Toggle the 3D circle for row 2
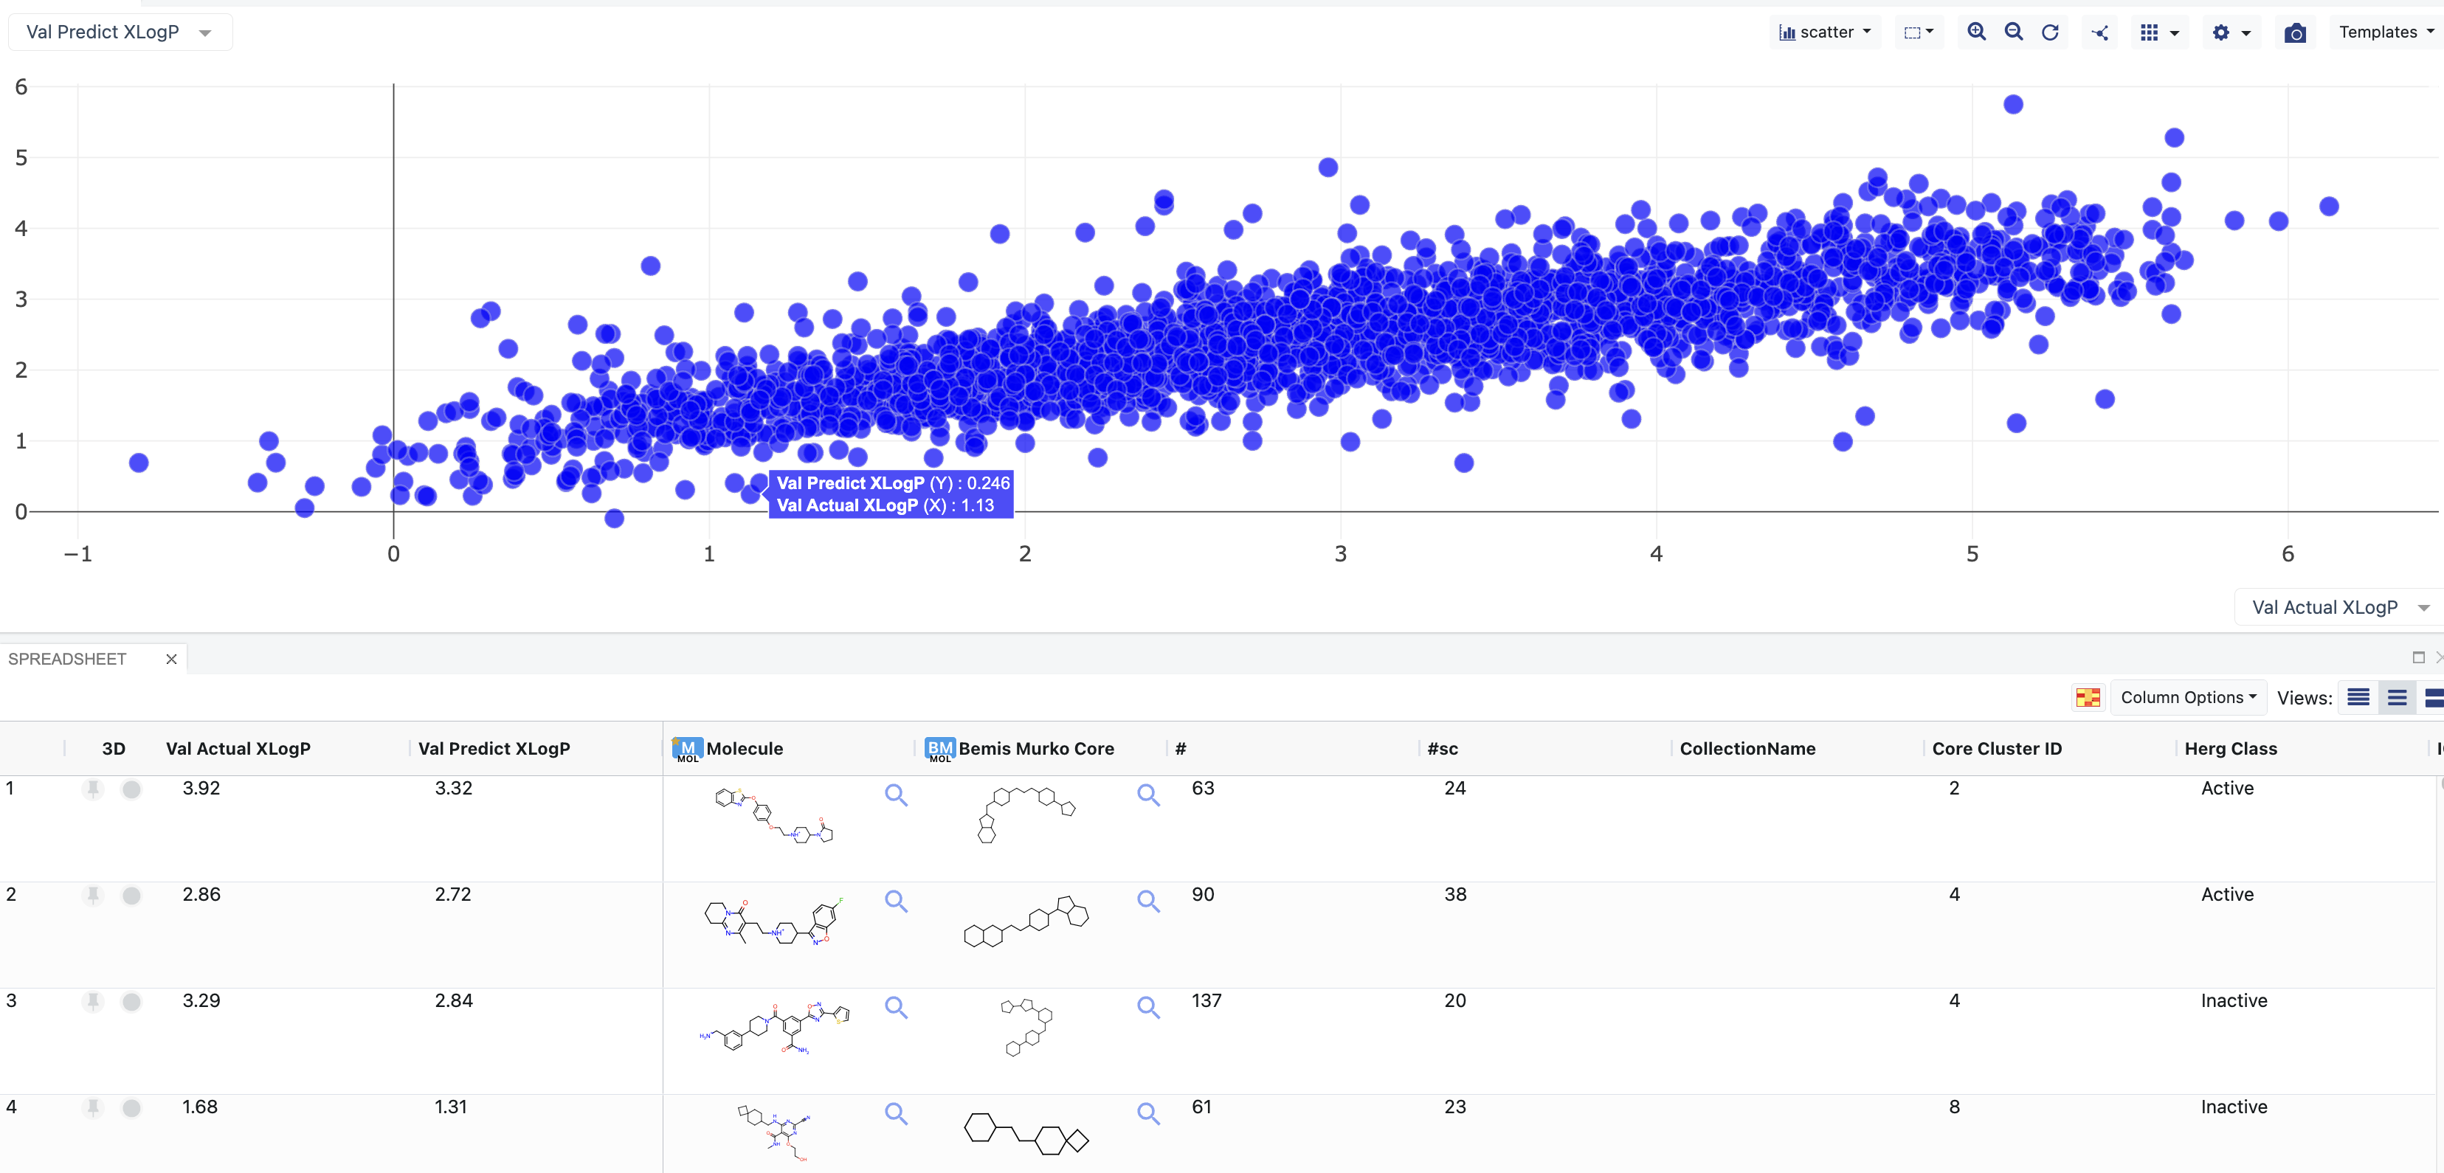2444x1173 pixels. pyautogui.click(x=132, y=895)
